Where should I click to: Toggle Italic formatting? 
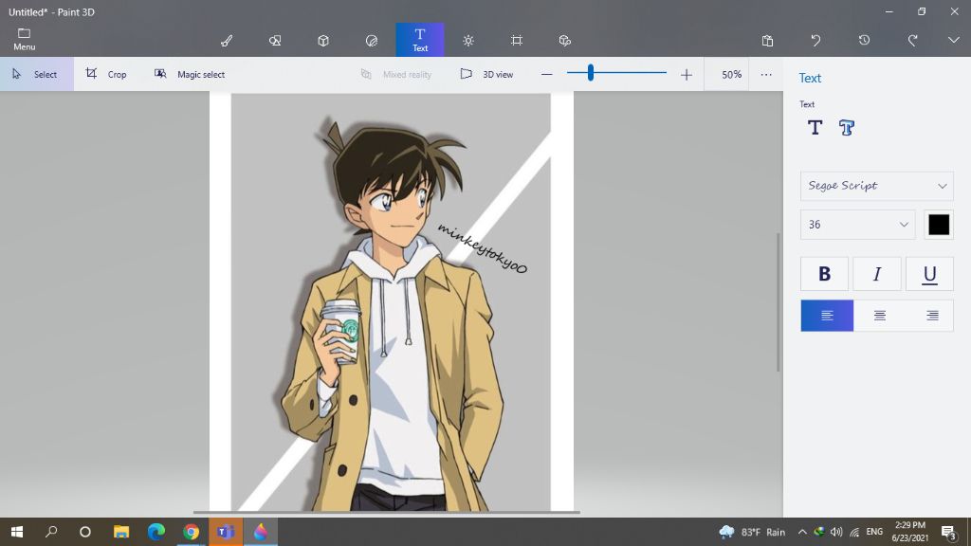point(877,274)
